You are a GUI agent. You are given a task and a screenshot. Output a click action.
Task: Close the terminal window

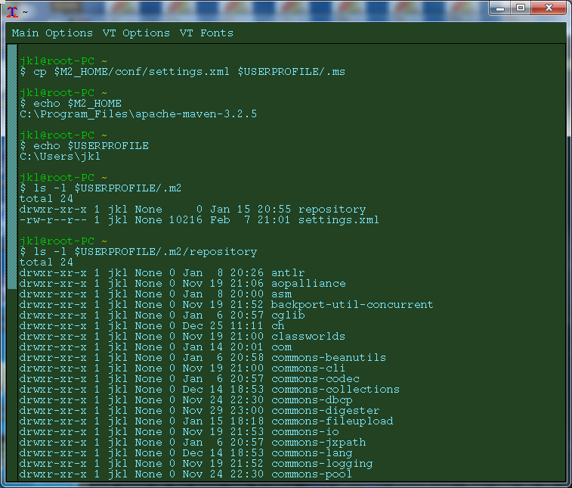[x=549, y=8]
